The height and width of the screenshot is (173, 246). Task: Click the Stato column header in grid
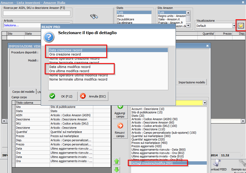tap(33, 34)
